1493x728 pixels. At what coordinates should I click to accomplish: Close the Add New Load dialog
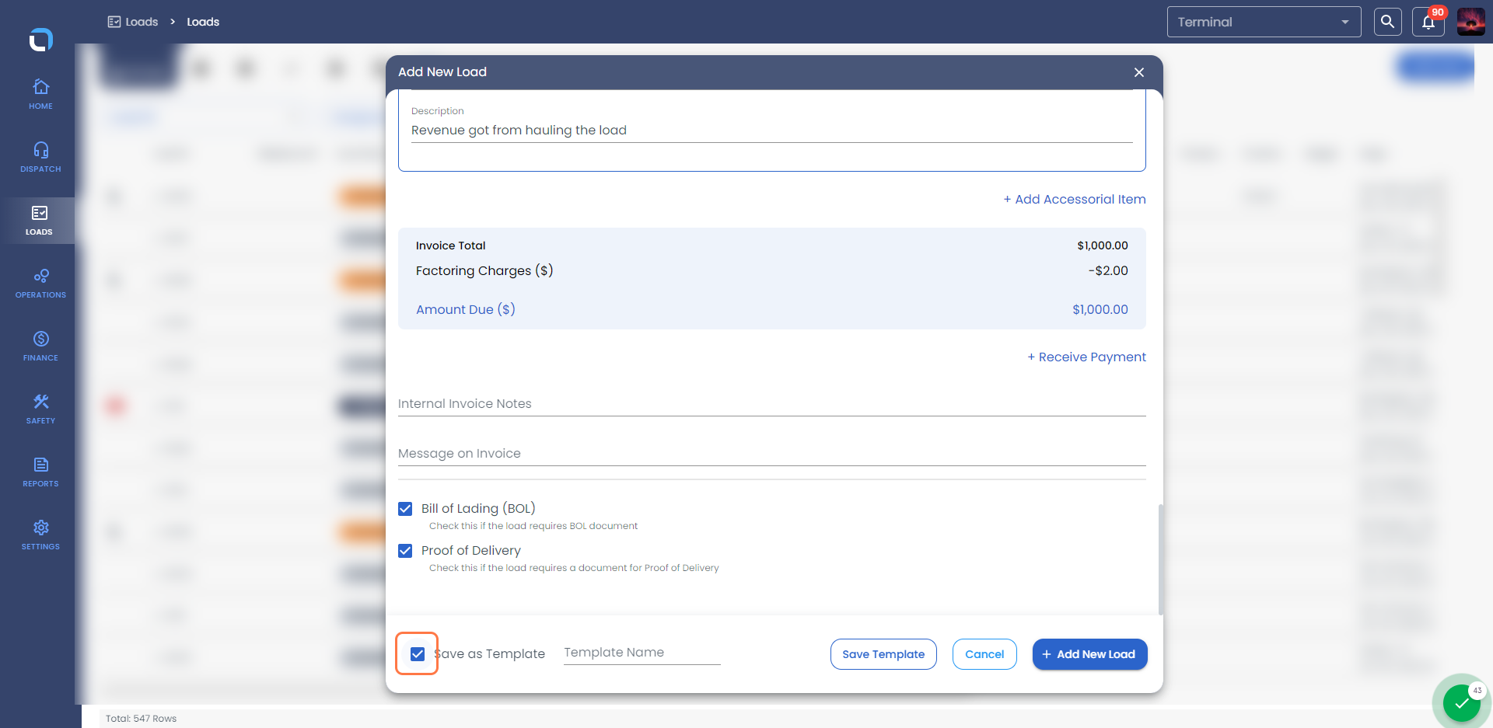[1138, 72]
